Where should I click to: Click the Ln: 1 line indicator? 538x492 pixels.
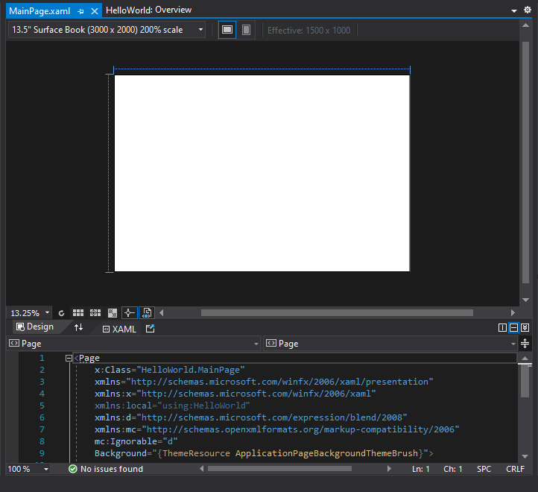coord(421,469)
